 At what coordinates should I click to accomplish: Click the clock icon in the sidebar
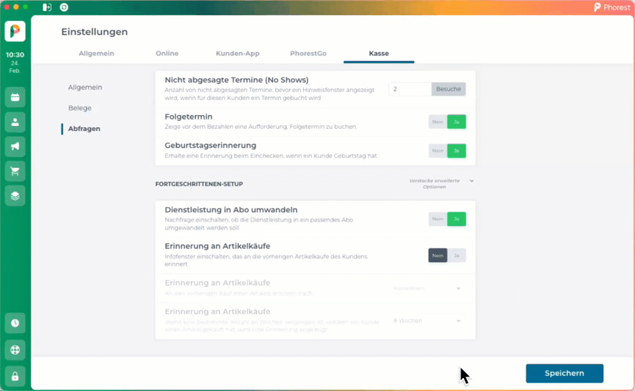point(14,323)
